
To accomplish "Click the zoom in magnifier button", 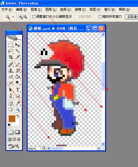I will [21, 17].
